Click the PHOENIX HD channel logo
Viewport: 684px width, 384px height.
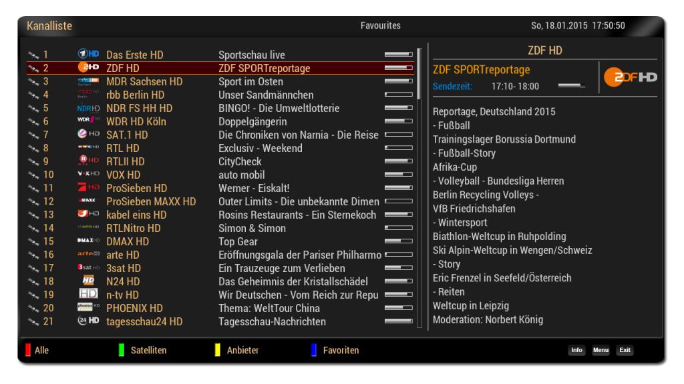(88, 307)
